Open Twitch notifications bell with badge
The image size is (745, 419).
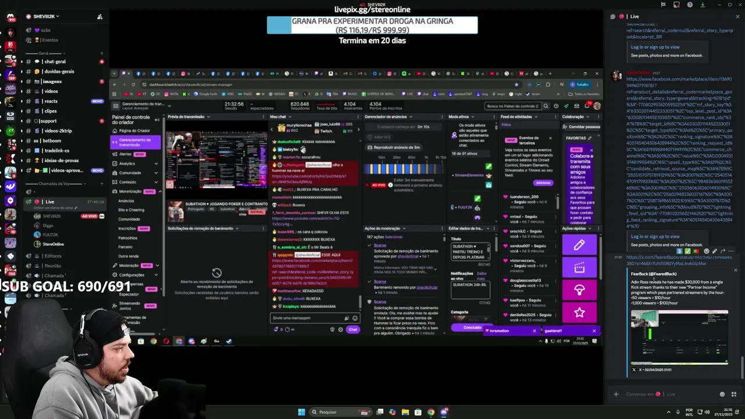pos(587,105)
